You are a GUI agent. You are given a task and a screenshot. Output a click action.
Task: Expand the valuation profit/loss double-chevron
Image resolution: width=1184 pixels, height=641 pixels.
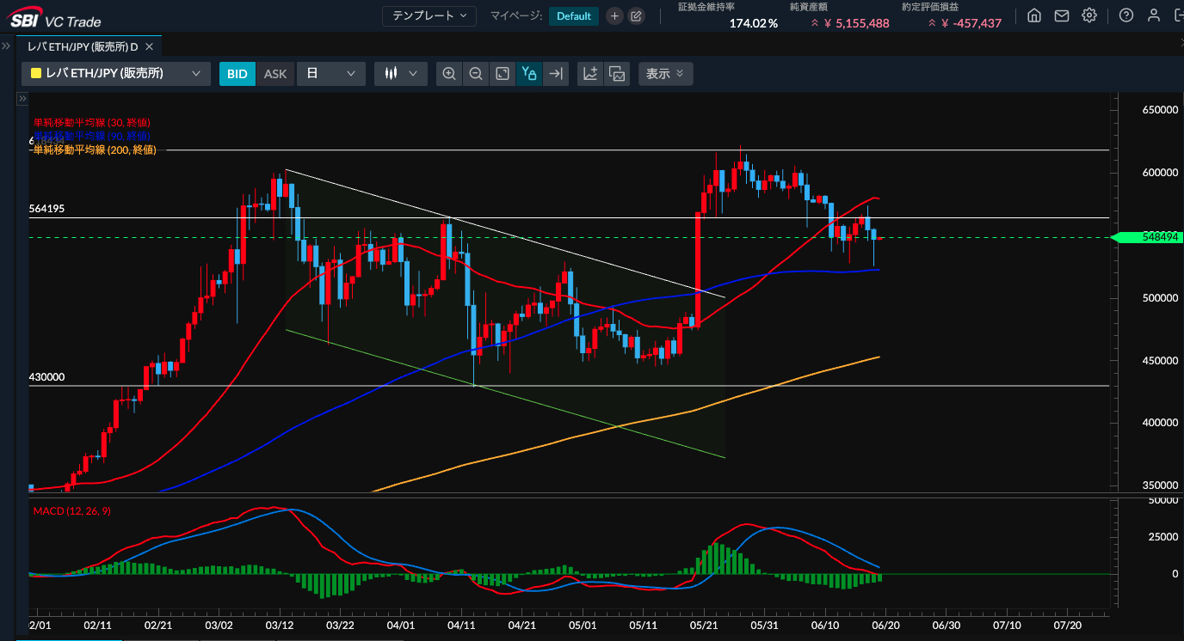933,23
